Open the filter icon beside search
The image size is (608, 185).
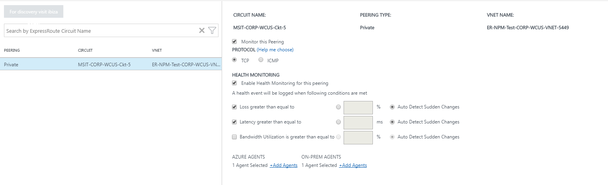(x=212, y=30)
